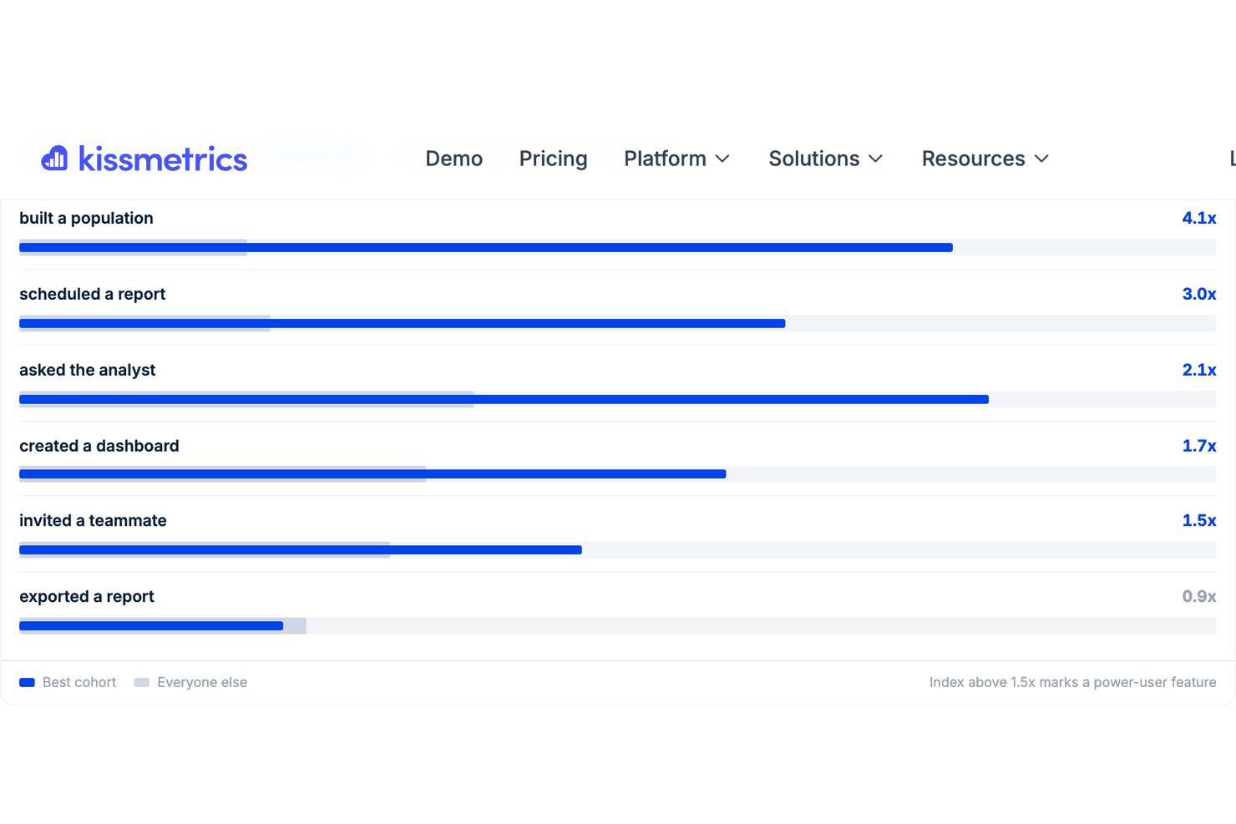Click the 4.1x index value
This screenshot has height=824, width=1236.
1199,218
